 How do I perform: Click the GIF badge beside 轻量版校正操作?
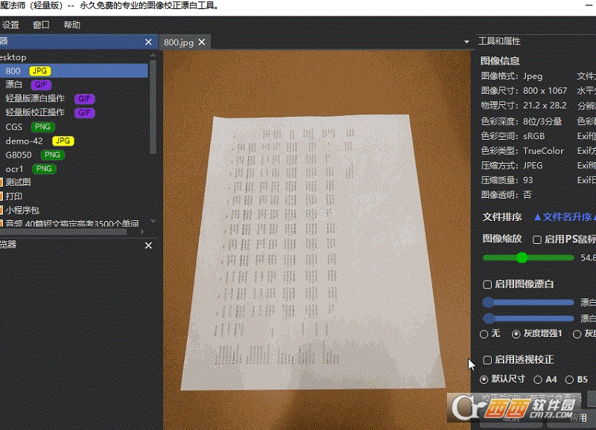tap(84, 113)
